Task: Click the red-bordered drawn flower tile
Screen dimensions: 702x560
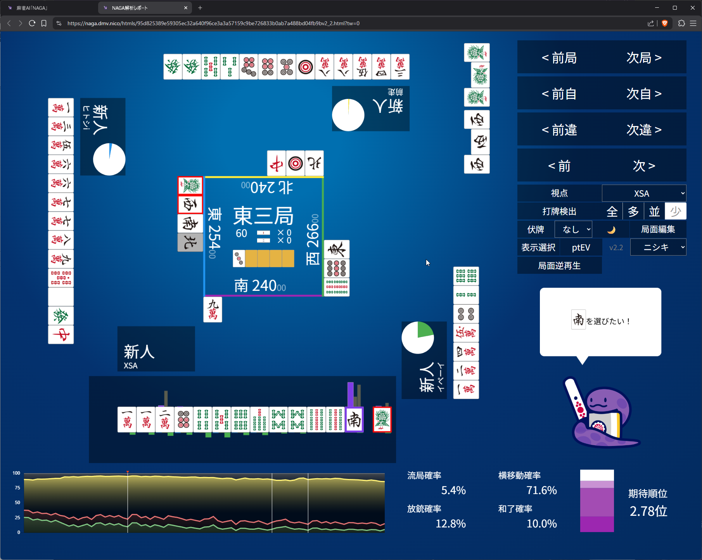Action: click(x=382, y=420)
